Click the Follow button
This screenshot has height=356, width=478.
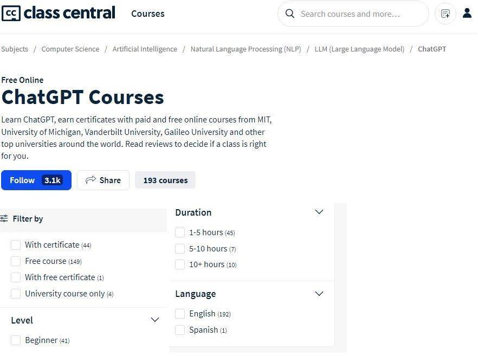click(x=36, y=180)
